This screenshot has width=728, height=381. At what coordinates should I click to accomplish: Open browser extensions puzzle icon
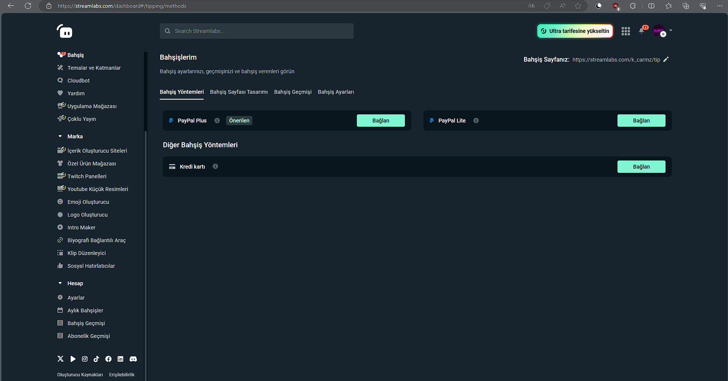coord(633,6)
